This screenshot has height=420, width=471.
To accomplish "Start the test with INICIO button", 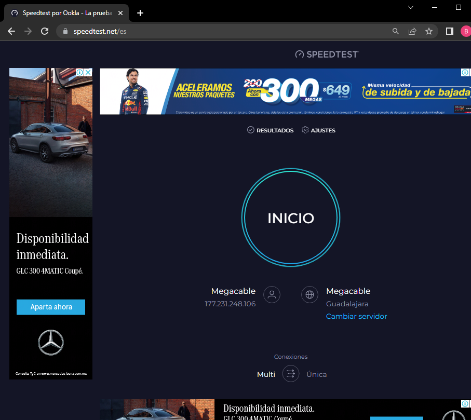I will click(x=291, y=218).
